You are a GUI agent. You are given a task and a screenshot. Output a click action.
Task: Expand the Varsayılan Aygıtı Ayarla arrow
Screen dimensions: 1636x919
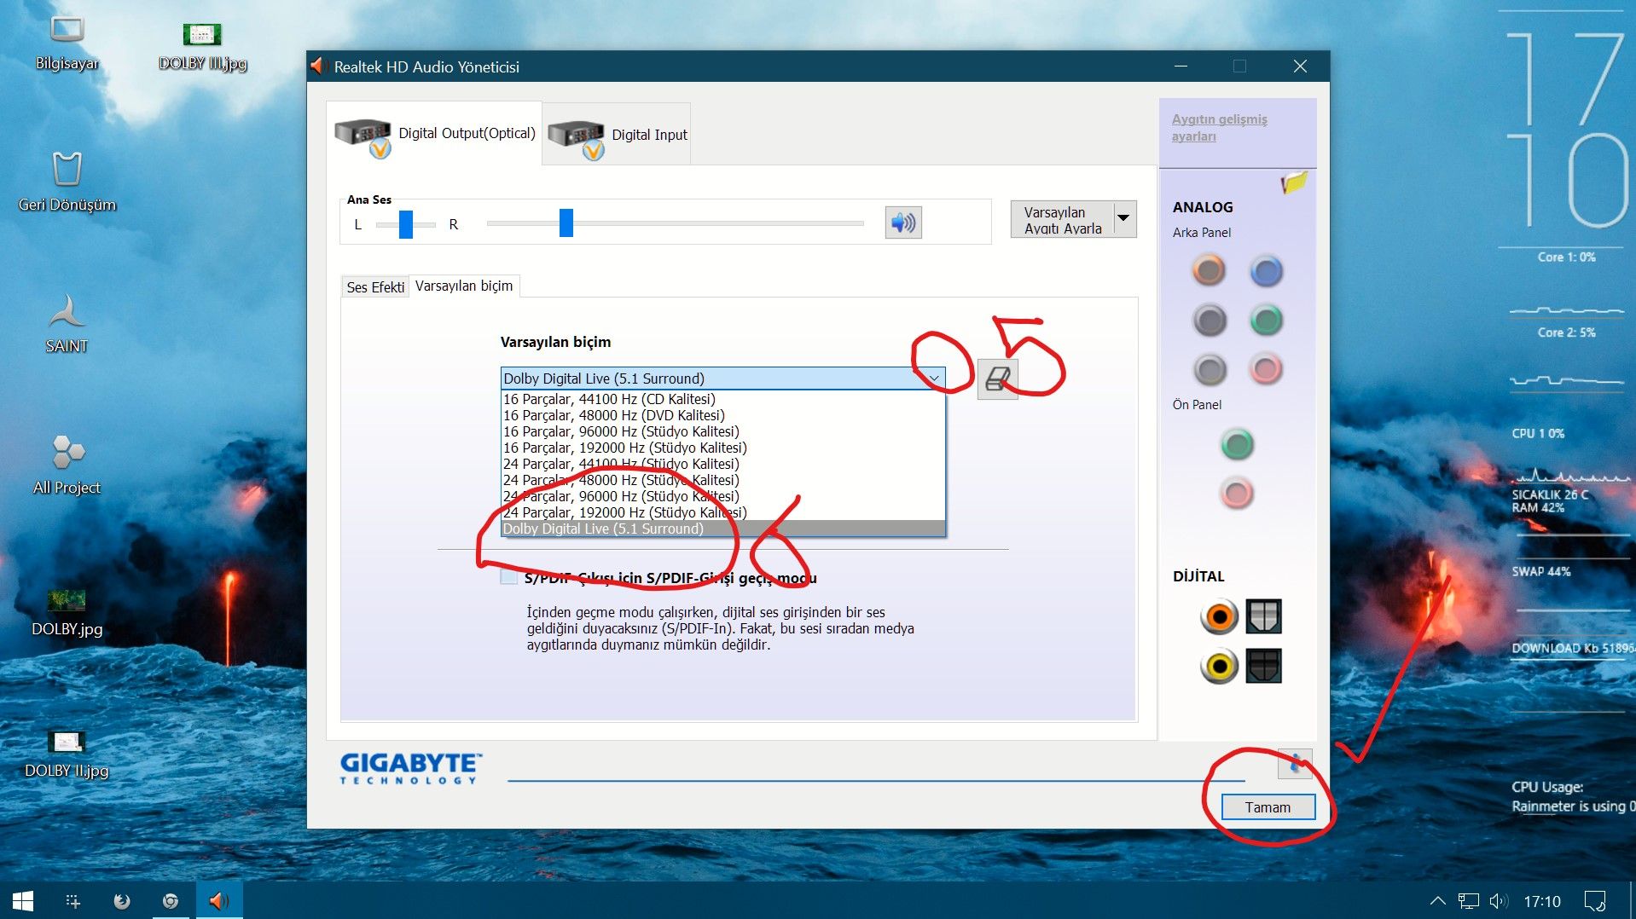click(x=1124, y=219)
